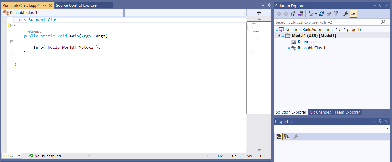Open the active files list dropdown arrow
Image resolution: width=392 pixels, height=162 pixels.
pyautogui.click(x=263, y=6)
